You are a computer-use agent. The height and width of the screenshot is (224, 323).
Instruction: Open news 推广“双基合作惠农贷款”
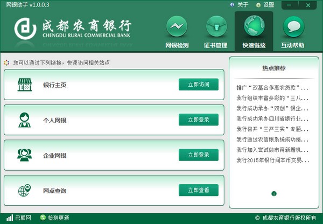pos(272,88)
